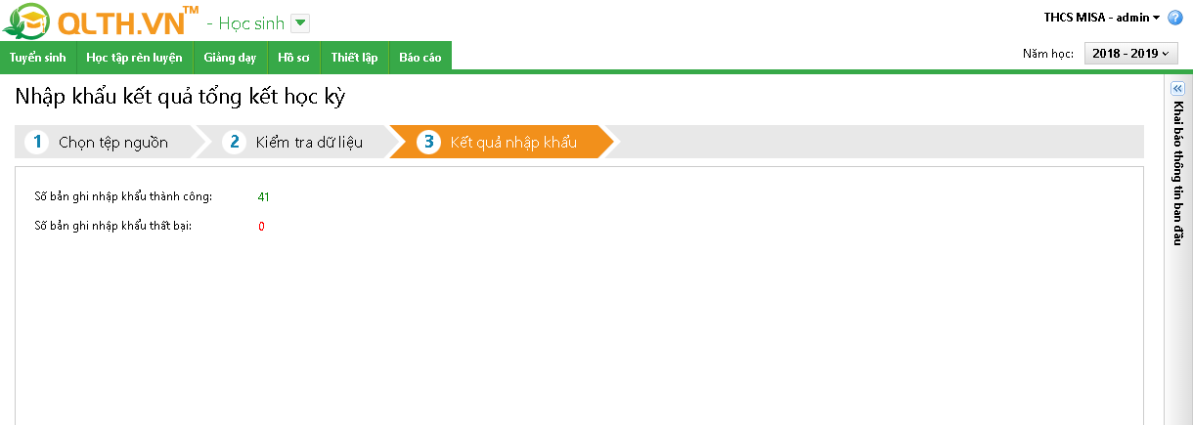1193x425 pixels.
Task: Go back to step 1 Chọn tệp nguồn
Action: [x=112, y=142]
